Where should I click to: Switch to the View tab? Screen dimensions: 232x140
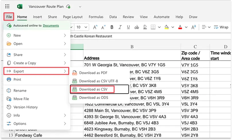tap(144, 17)
